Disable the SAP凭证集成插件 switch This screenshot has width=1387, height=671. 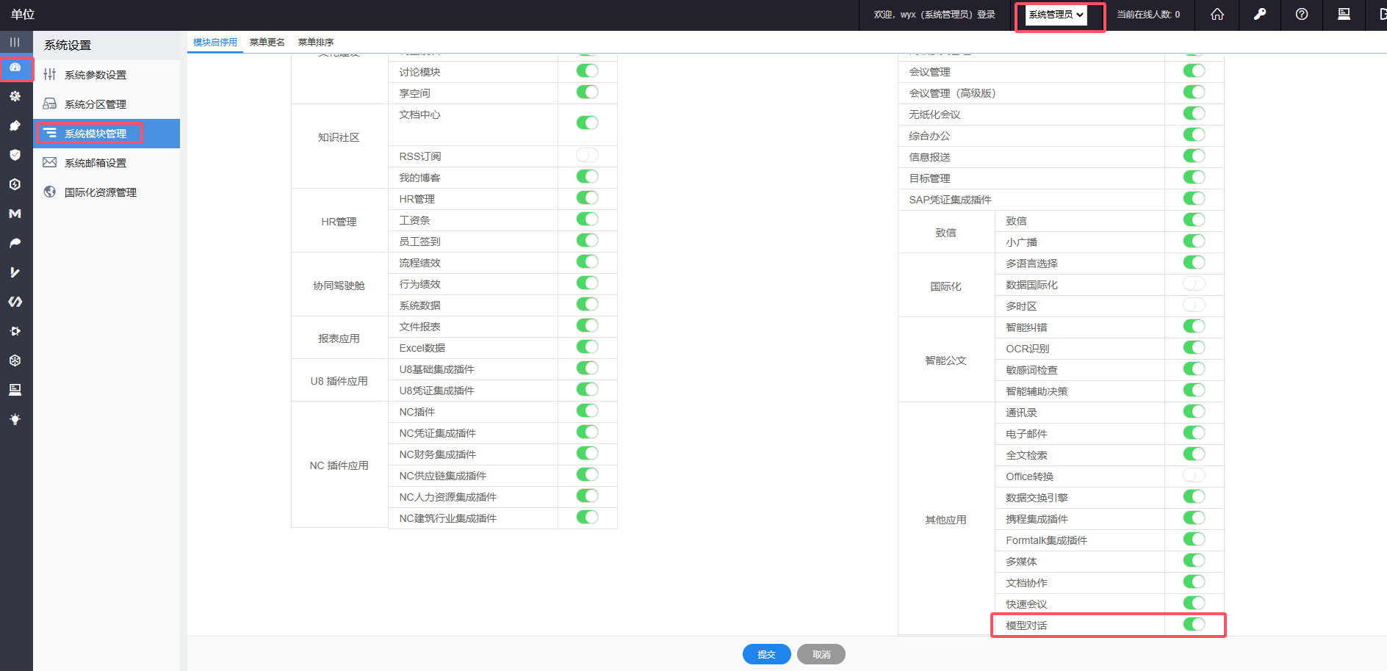(x=1194, y=198)
